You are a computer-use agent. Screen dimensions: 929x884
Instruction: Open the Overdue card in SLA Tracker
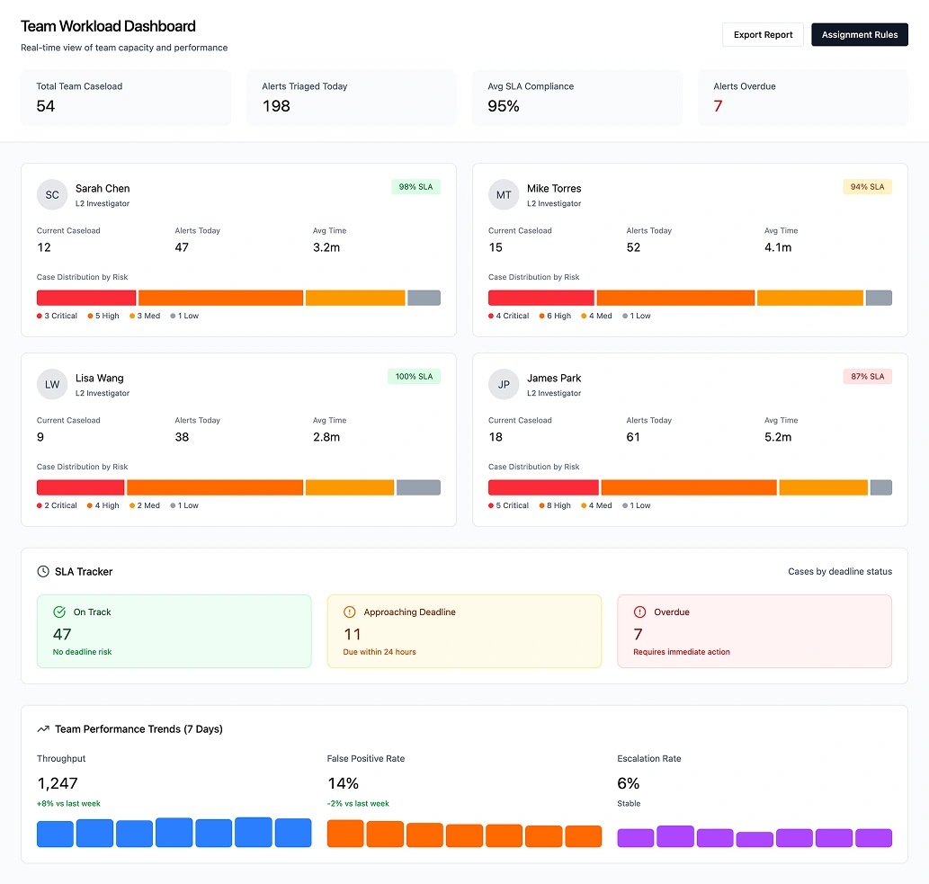pyautogui.click(x=755, y=630)
